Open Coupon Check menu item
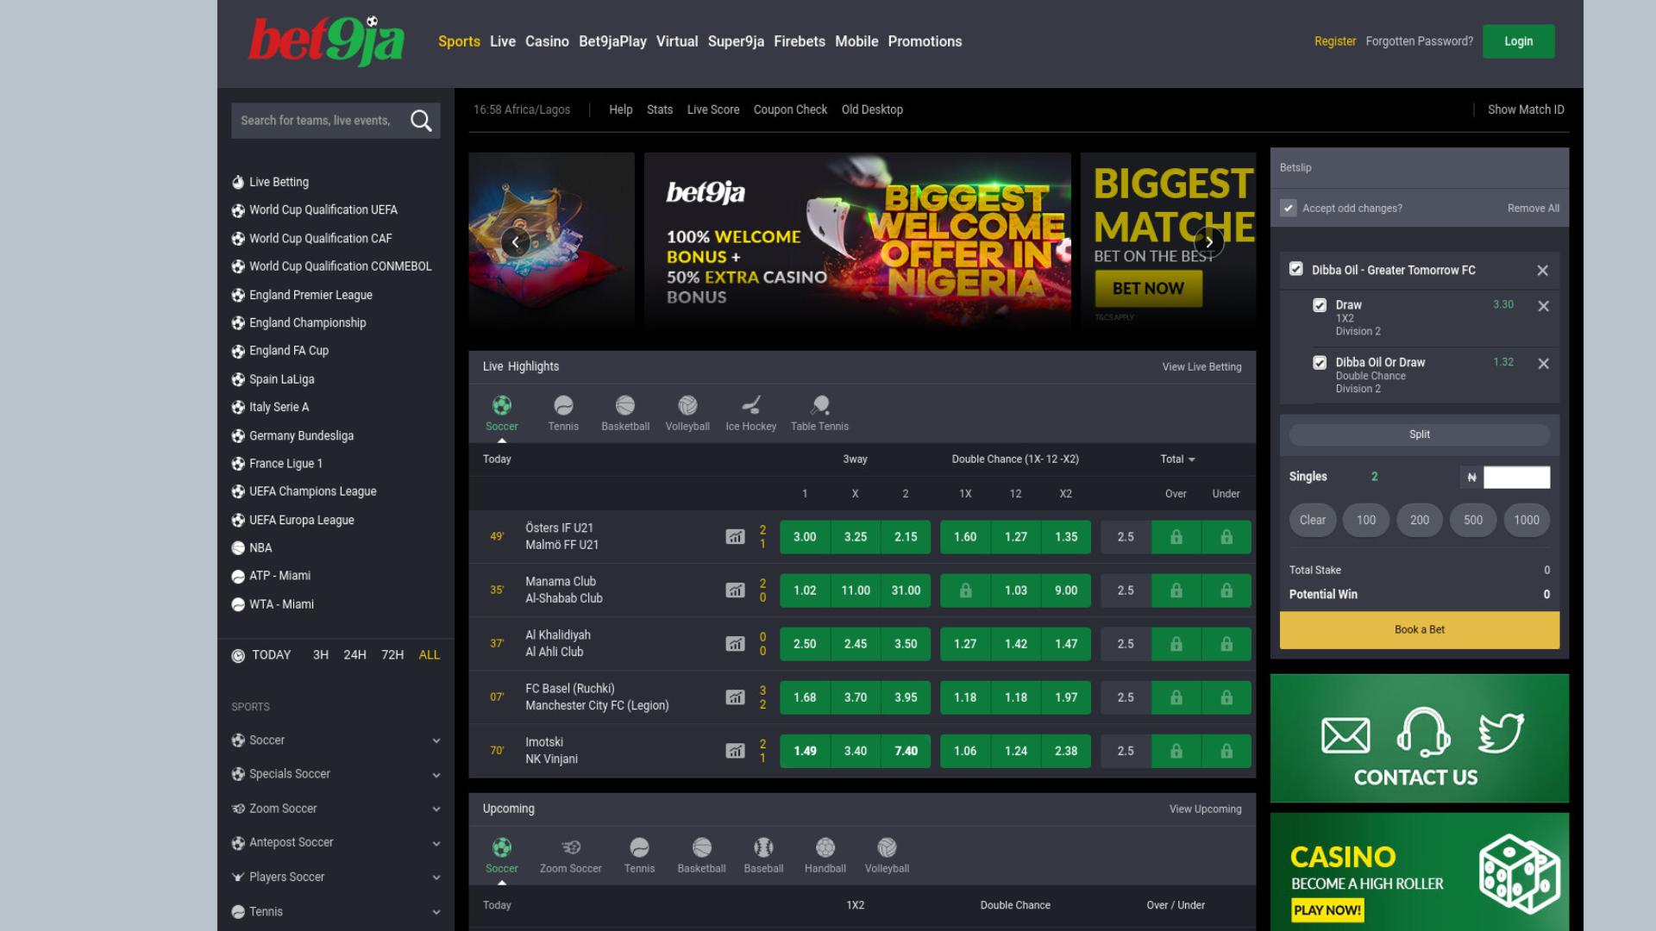The width and height of the screenshot is (1656, 931). 790,109
